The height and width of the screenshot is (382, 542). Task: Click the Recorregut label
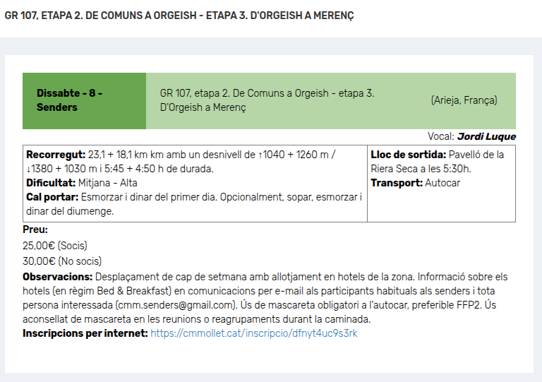[56, 155]
